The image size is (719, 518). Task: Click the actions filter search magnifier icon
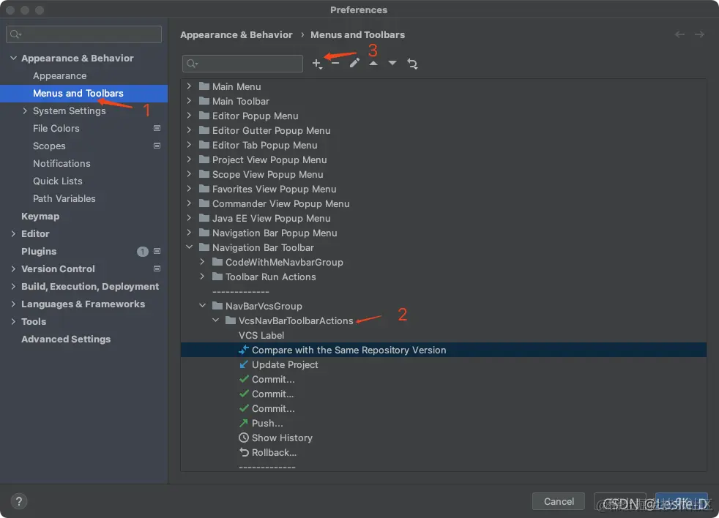click(192, 63)
